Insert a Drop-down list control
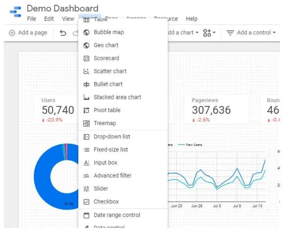 [123, 137]
